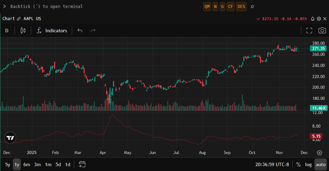Click the terminal command input field
Image resolution: width=329 pixels, height=171 pixels.
104,7
